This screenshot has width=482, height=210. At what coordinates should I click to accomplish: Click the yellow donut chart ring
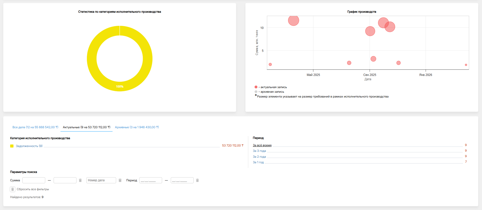point(92,59)
